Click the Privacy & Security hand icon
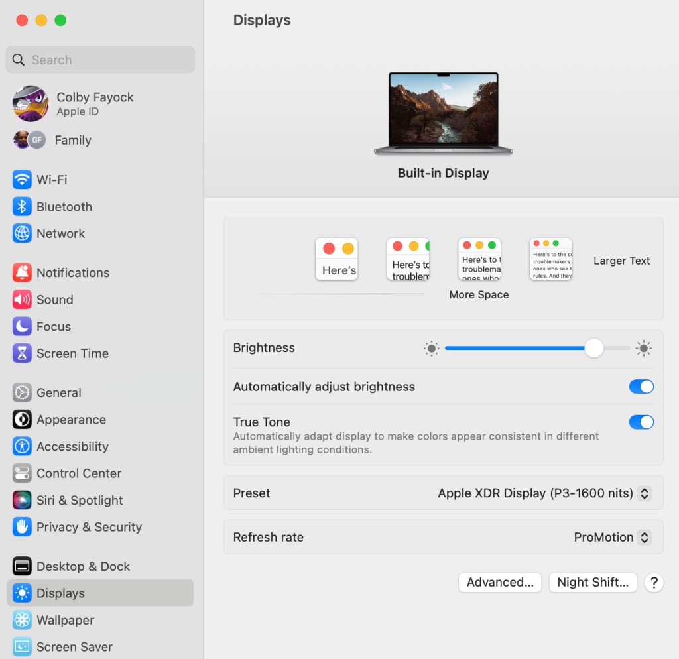This screenshot has height=659, width=679. click(x=22, y=526)
